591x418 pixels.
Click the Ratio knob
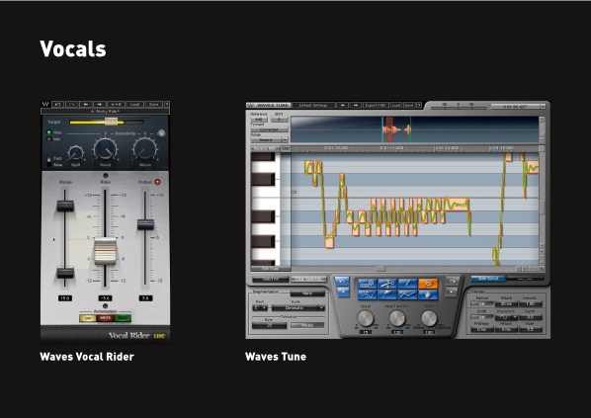[x=429, y=318]
